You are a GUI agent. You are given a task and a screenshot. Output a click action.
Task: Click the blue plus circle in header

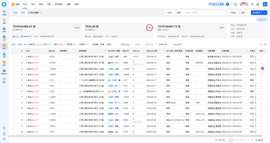point(228,4)
